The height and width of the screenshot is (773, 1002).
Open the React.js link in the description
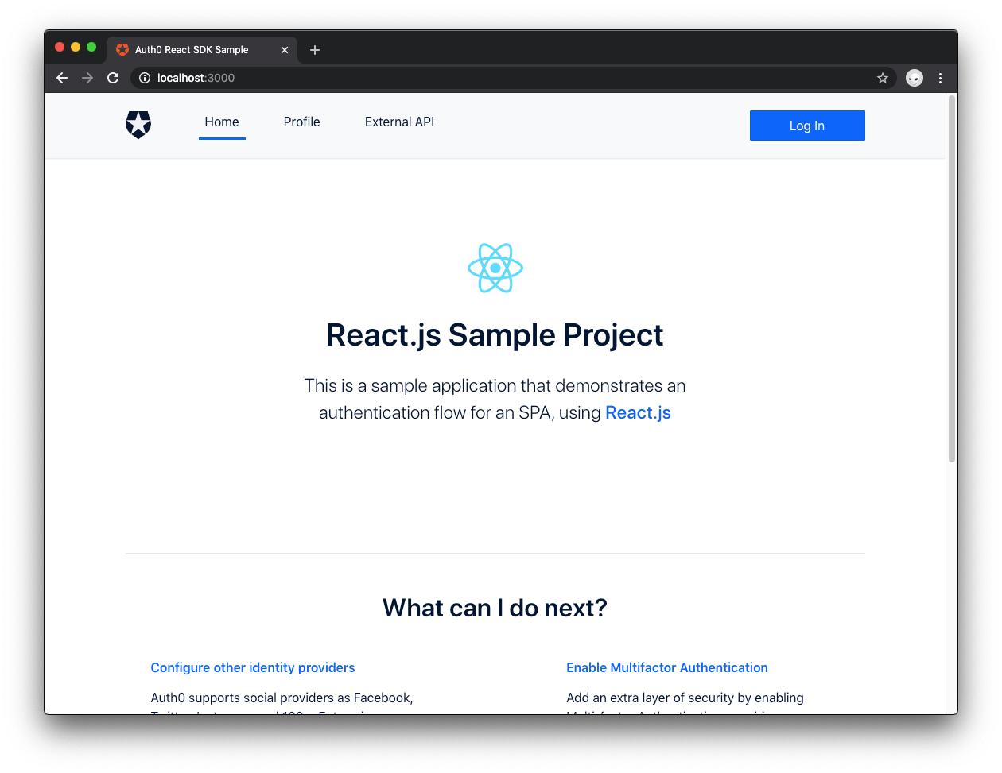point(638,412)
